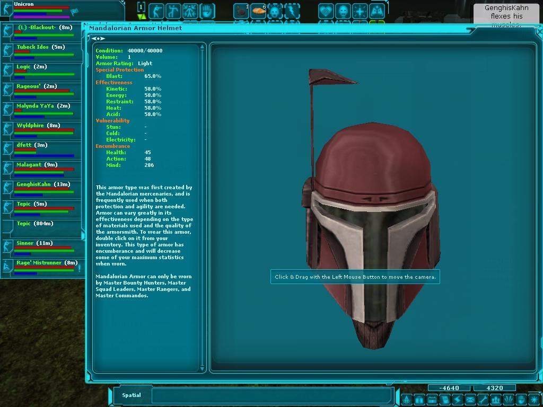Click the Mandalorian helmet 3D model viewer
Screen dimensions: 543x407
(x=373, y=208)
